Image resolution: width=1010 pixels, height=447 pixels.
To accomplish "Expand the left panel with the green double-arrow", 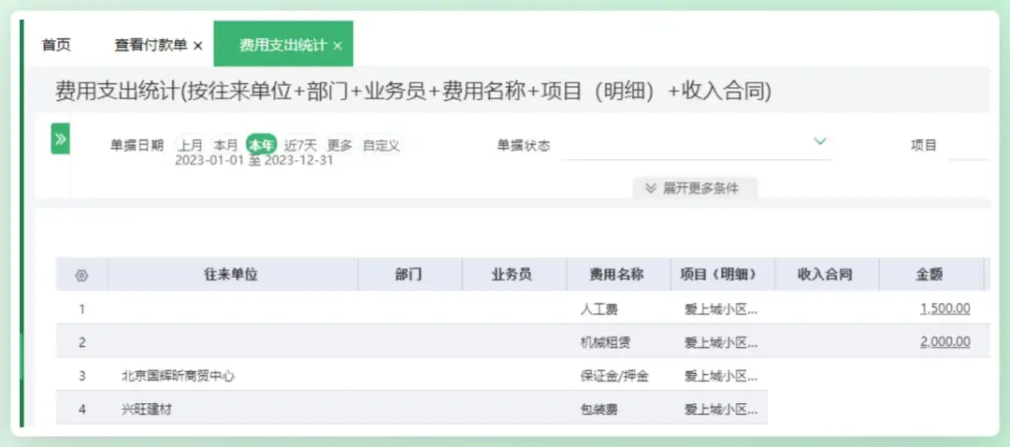I will tap(60, 139).
